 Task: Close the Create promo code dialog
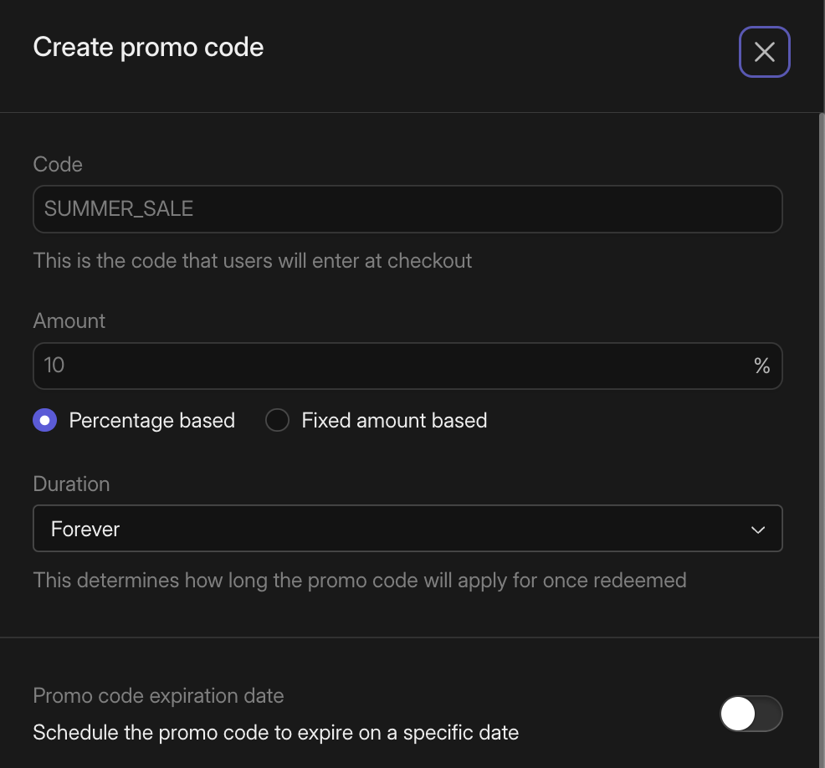(764, 52)
